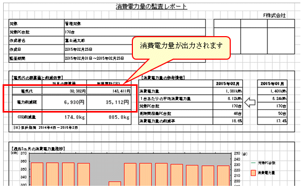Image resolution: width=304 pixels, height=189 pixels.
Task: Click the 2015年01月 column header
Action: point(272,84)
